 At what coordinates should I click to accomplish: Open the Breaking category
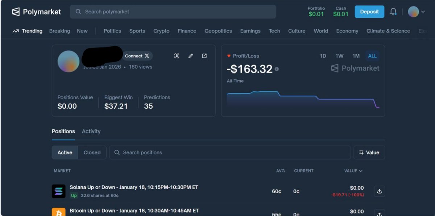point(59,31)
